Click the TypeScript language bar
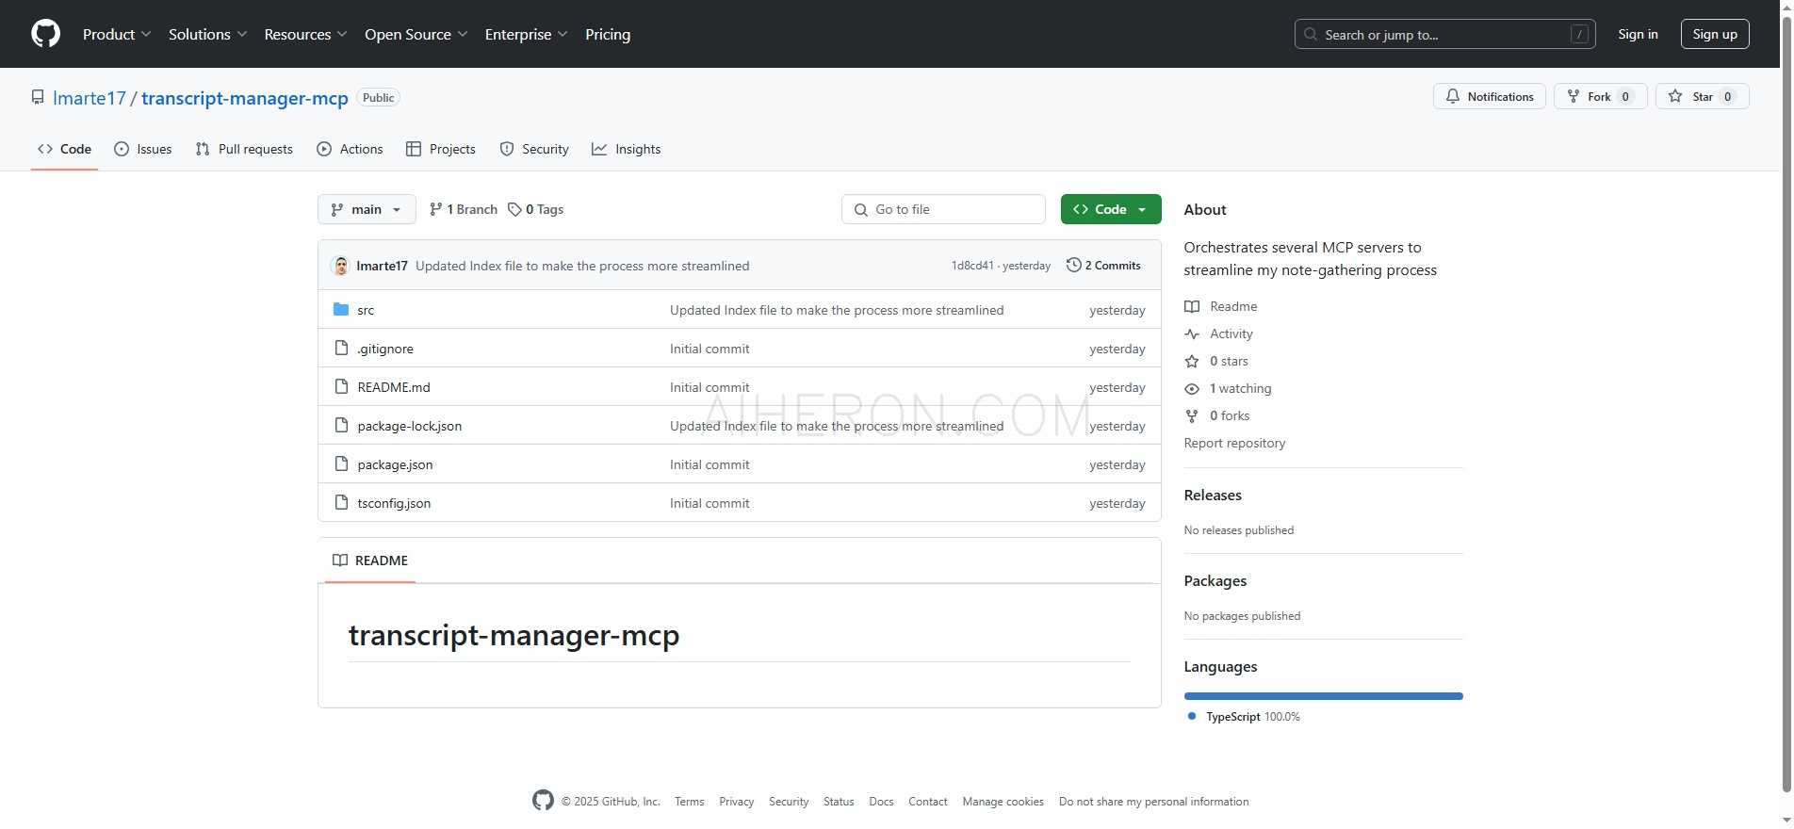The width and height of the screenshot is (1794, 829). [1323, 696]
